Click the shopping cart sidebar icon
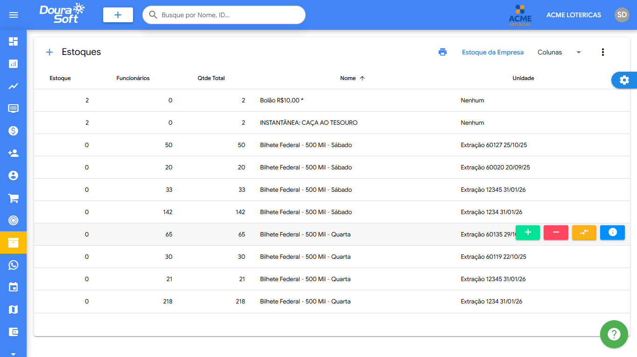This screenshot has width=637, height=357. pyautogui.click(x=13, y=198)
